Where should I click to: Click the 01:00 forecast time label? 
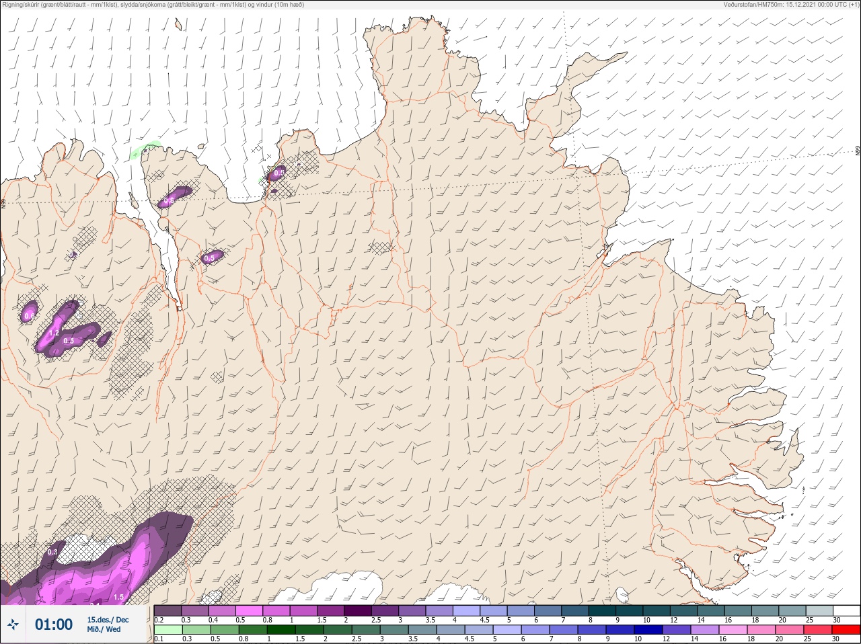(x=54, y=625)
